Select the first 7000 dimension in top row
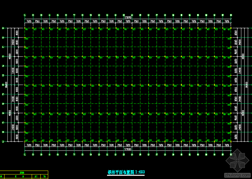 tap(29, 21)
